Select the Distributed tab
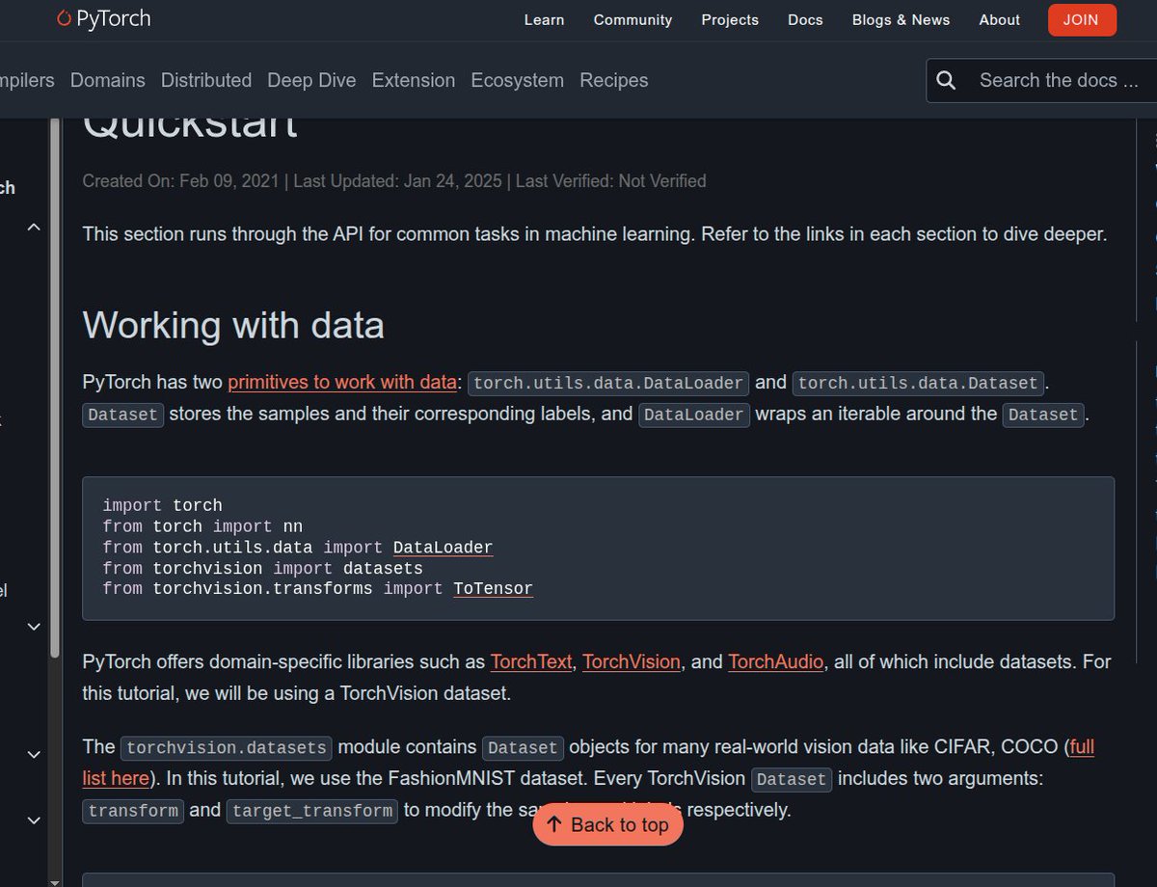 coord(206,80)
